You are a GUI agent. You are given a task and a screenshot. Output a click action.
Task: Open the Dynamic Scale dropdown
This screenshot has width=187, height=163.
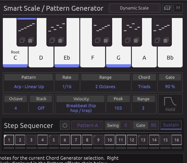point(134,8)
